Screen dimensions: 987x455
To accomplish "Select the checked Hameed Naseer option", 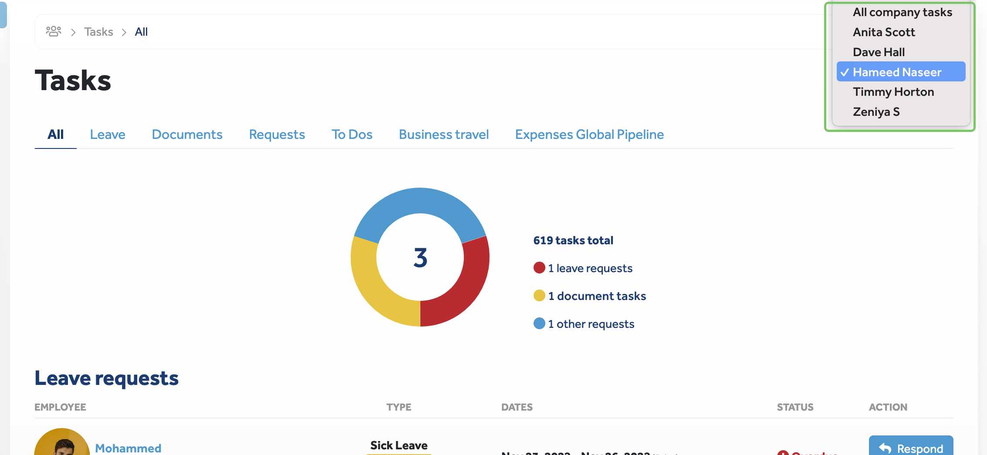I will pyautogui.click(x=897, y=72).
